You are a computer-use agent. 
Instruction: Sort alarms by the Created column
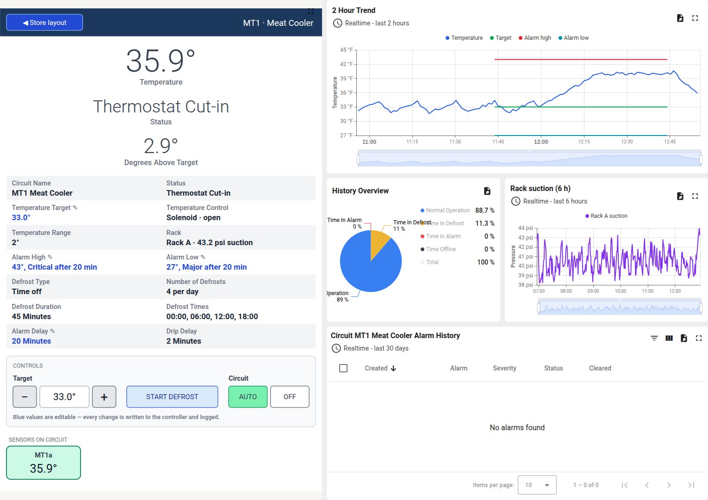point(380,368)
